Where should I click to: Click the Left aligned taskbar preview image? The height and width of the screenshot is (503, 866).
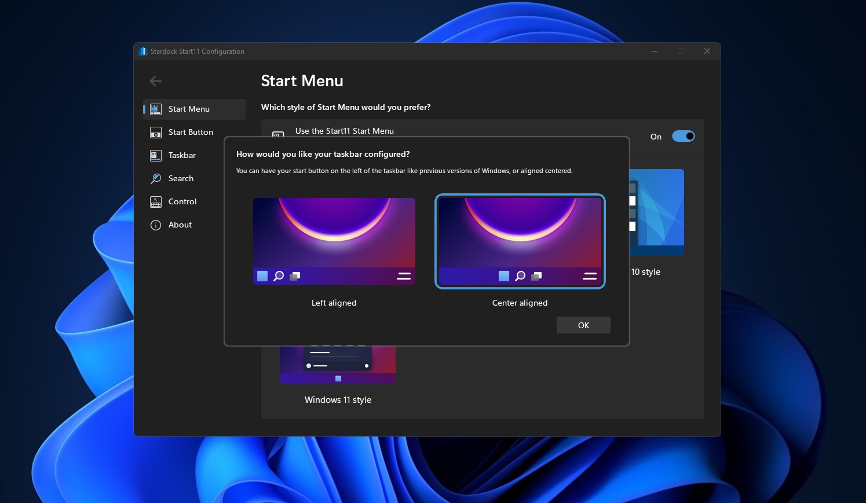coord(334,241)
